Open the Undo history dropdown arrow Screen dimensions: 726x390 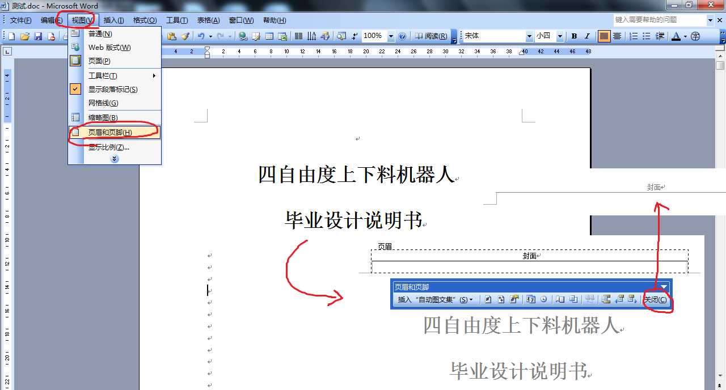point(210,36)
